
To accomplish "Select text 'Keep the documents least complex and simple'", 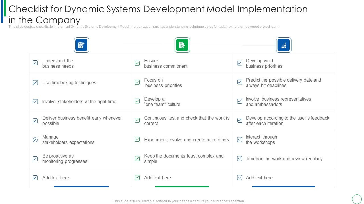I will (184, 159).
